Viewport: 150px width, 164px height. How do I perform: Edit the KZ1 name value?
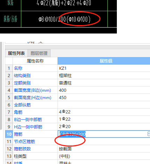(x=104, y=68)
